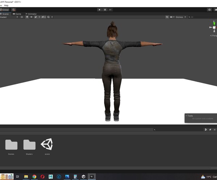Click Search by Type icon in Project panel
Screen dimensions: 217x180
(206, 130)
